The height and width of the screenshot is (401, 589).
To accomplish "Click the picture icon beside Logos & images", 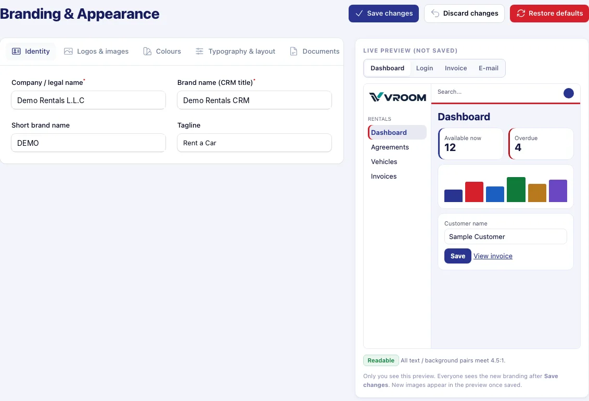I will [68, 51].
